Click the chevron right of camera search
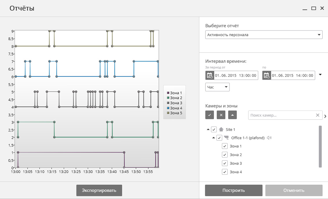 click(325, 116)
